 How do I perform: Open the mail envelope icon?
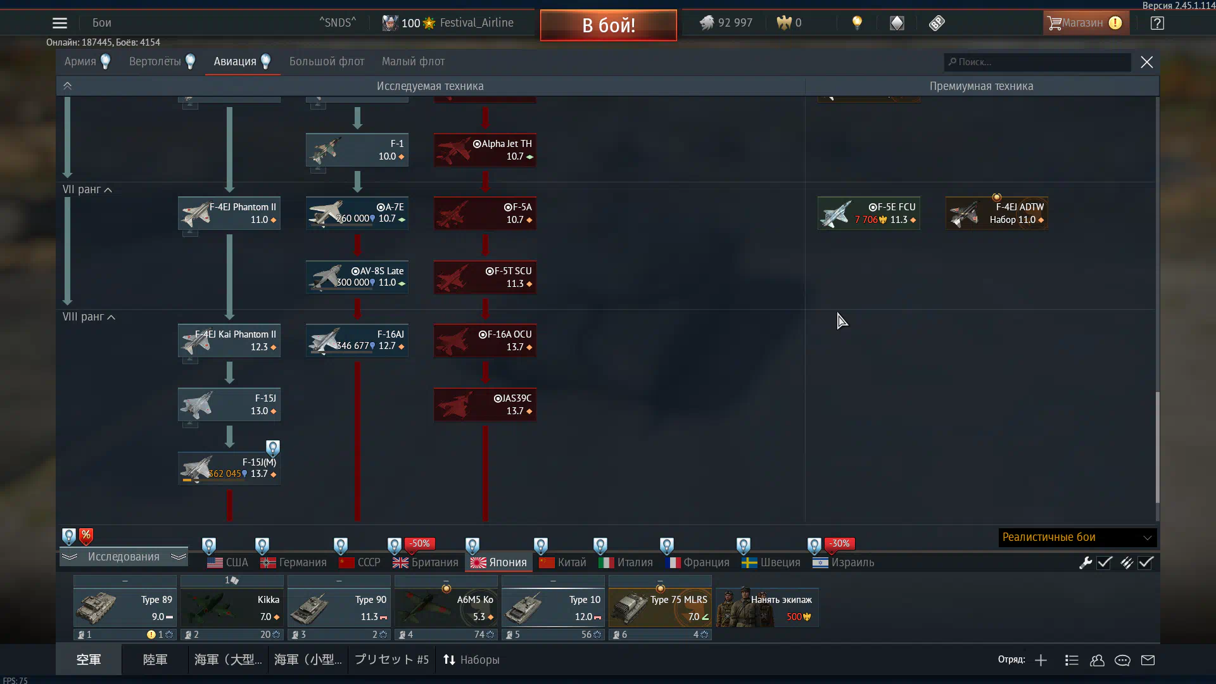(1148, 660)
